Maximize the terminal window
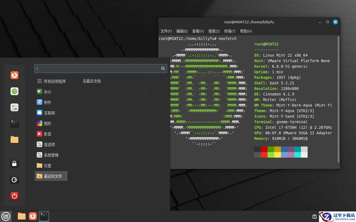 [328, 22]
